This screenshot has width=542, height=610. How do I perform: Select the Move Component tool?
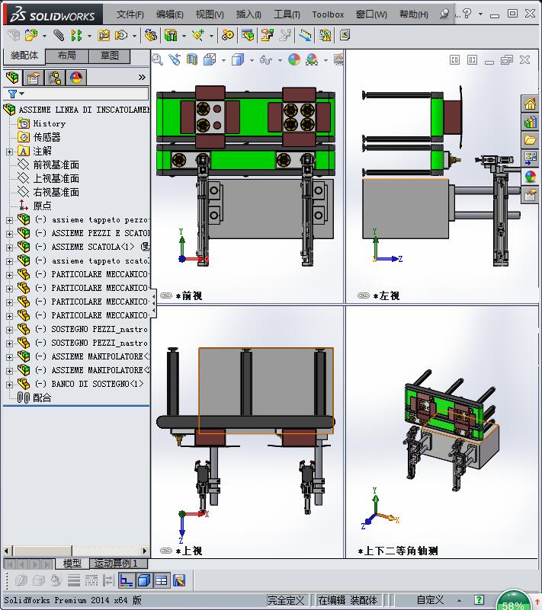coord(121,35)
